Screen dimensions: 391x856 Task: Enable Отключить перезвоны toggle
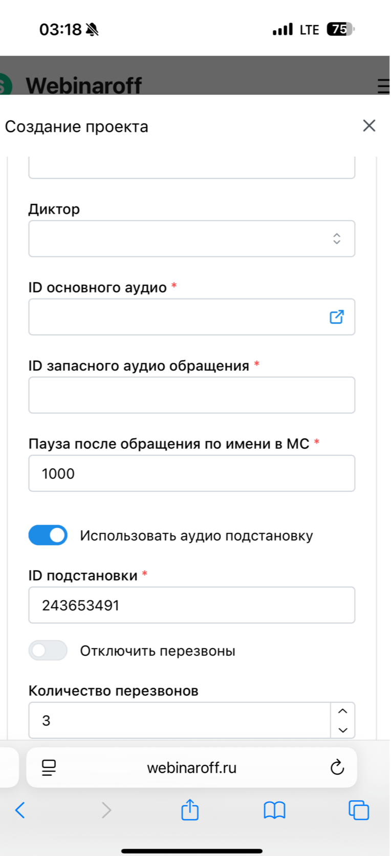click(x=48, y=651)
